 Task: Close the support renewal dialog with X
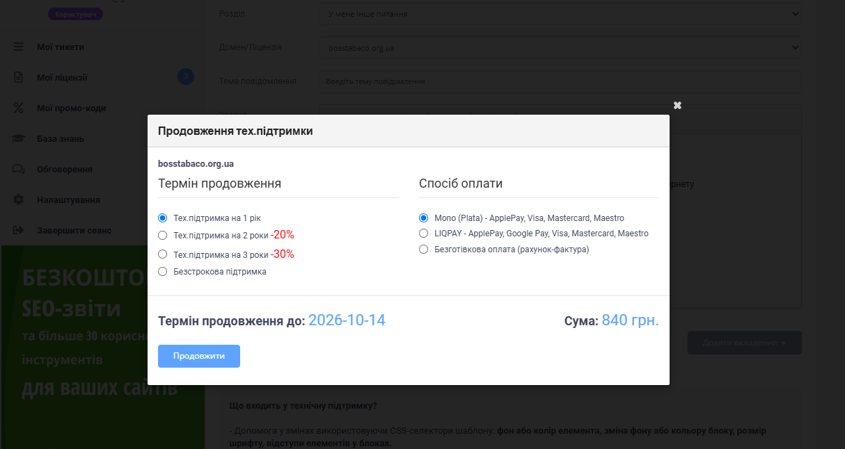677,106
